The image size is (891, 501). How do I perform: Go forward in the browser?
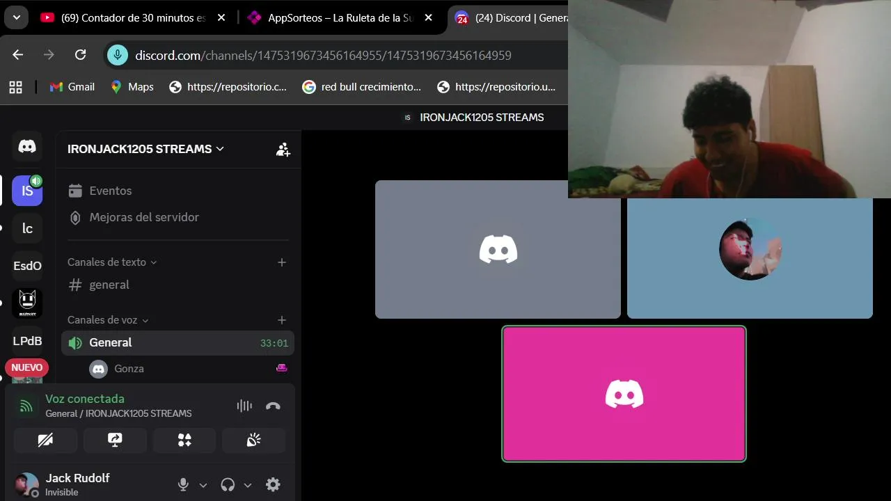[x=49, y=55]
